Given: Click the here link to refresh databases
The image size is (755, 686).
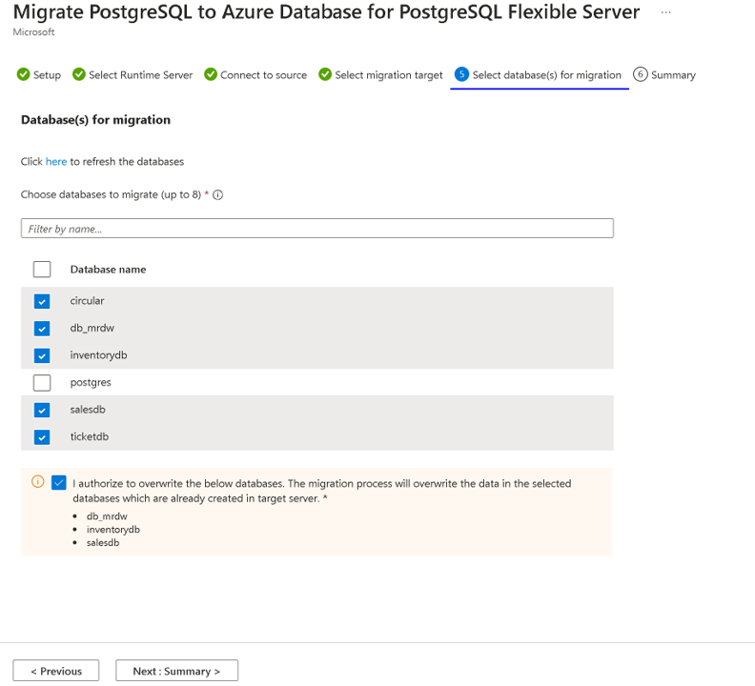Looking at the screenshot, I should click(x=56, y=162).
